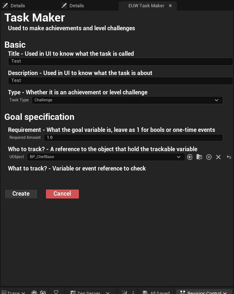Click the Description text field
Viewport: 234px width, 294px height.
click(120, 81)
